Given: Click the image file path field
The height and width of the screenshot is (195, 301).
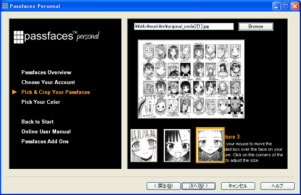Looking at the screenshot, I should [184, 26].
